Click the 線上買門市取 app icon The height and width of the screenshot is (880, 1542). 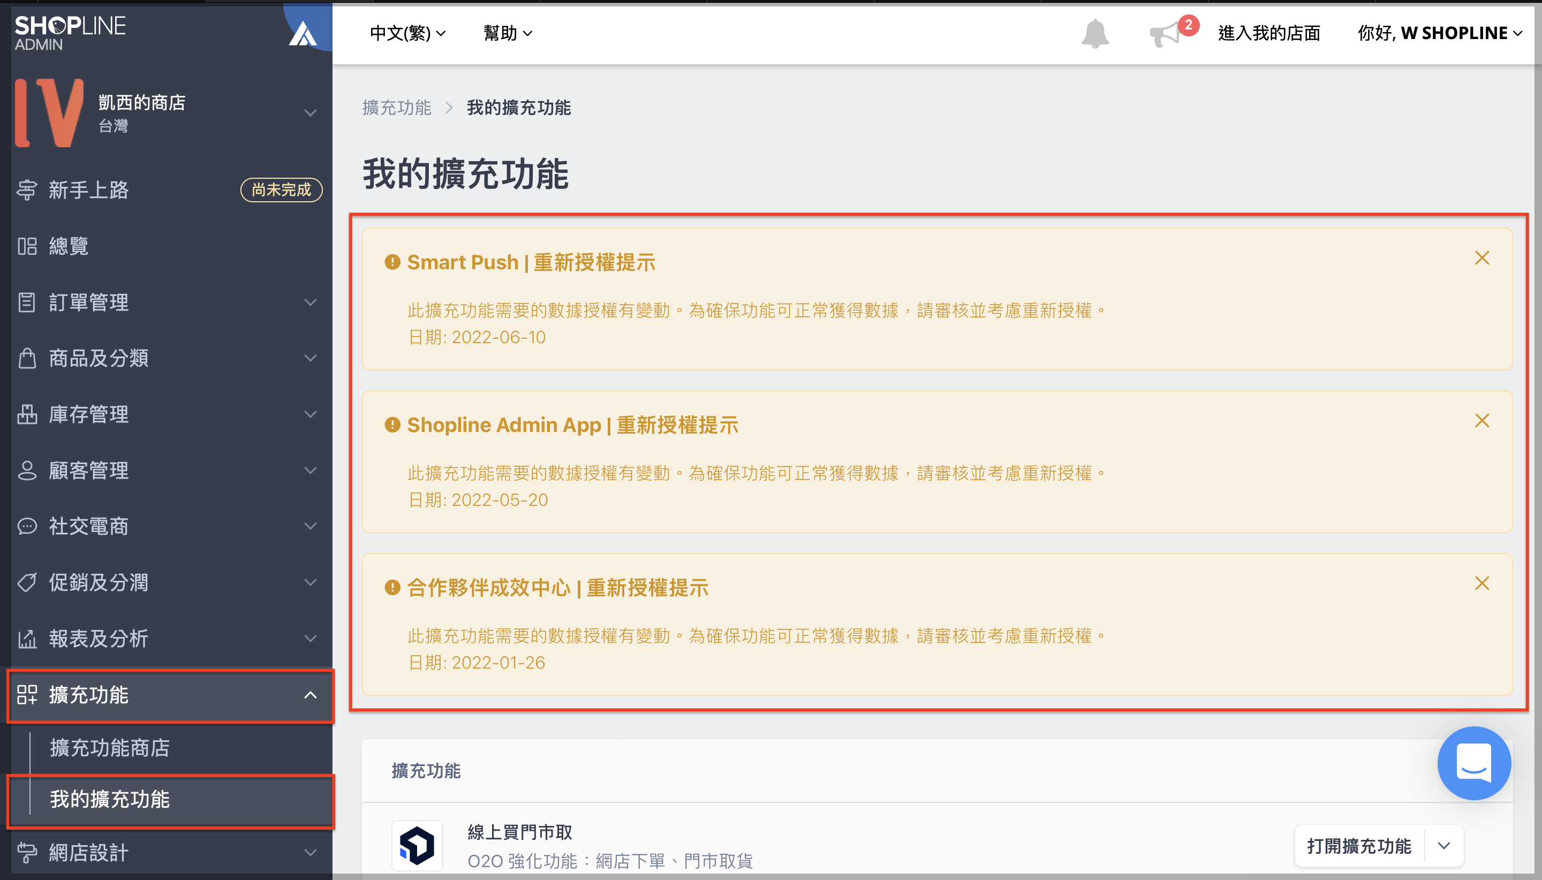tap(417, 845)
